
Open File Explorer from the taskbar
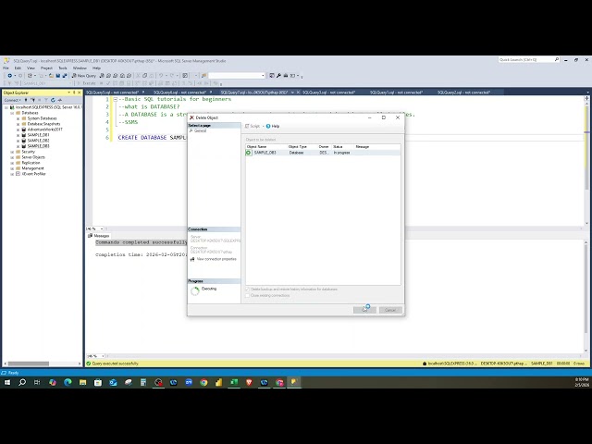click(x=82, y=382)
